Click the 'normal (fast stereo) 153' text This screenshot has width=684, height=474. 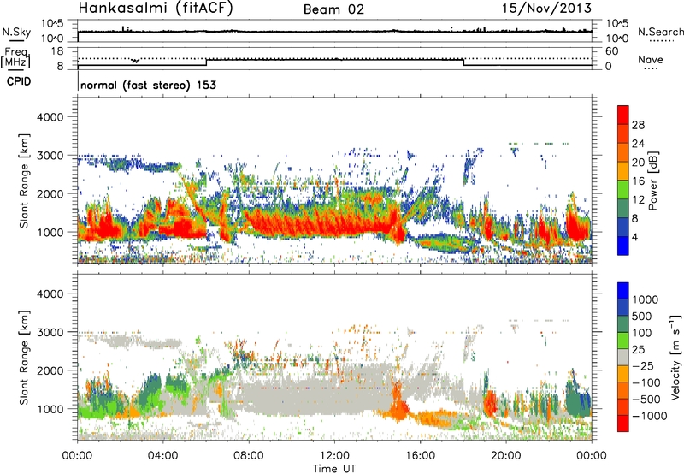[x=148, y=85]
